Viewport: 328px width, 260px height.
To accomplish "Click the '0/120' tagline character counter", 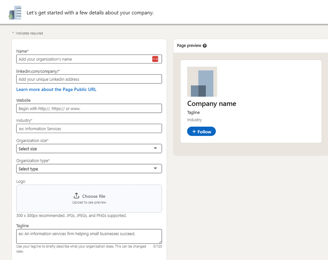I will tap(158, 247).
